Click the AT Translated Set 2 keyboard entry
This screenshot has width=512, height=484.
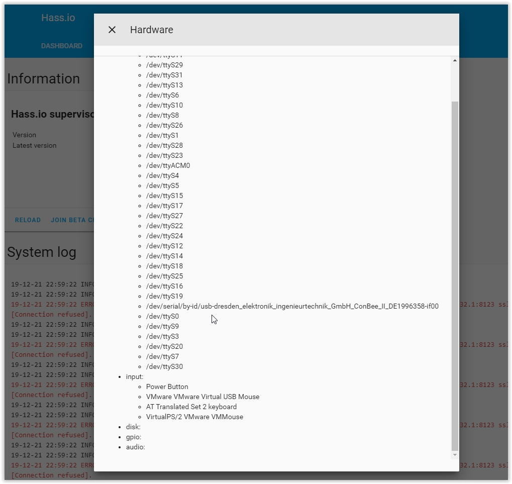pos(191,407)
